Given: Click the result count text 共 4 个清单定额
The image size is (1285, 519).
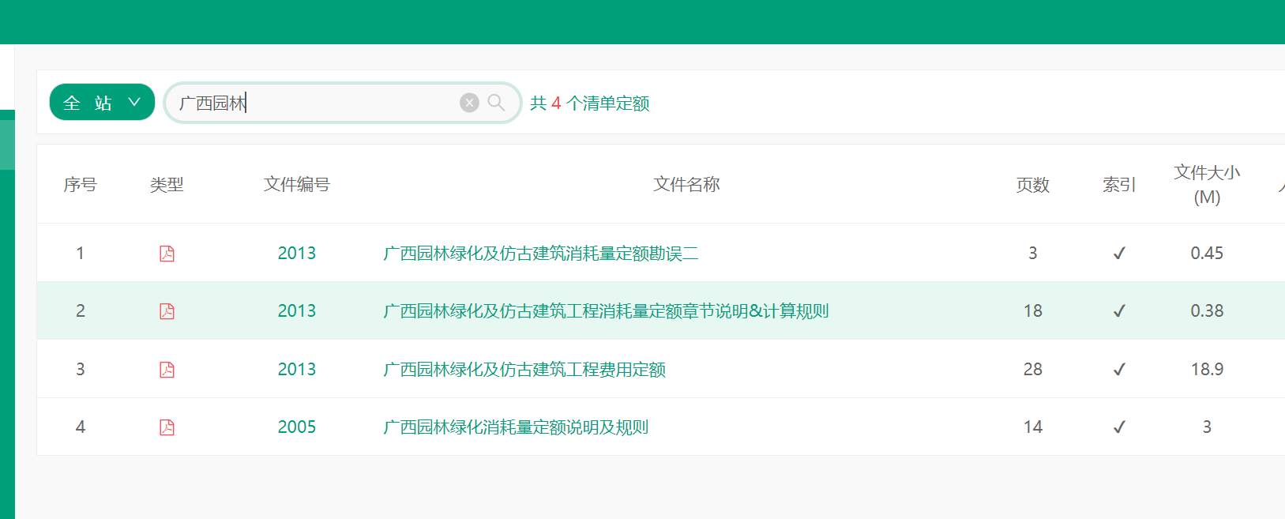Looking at the screenshot, I should click(x=590, y=103).
